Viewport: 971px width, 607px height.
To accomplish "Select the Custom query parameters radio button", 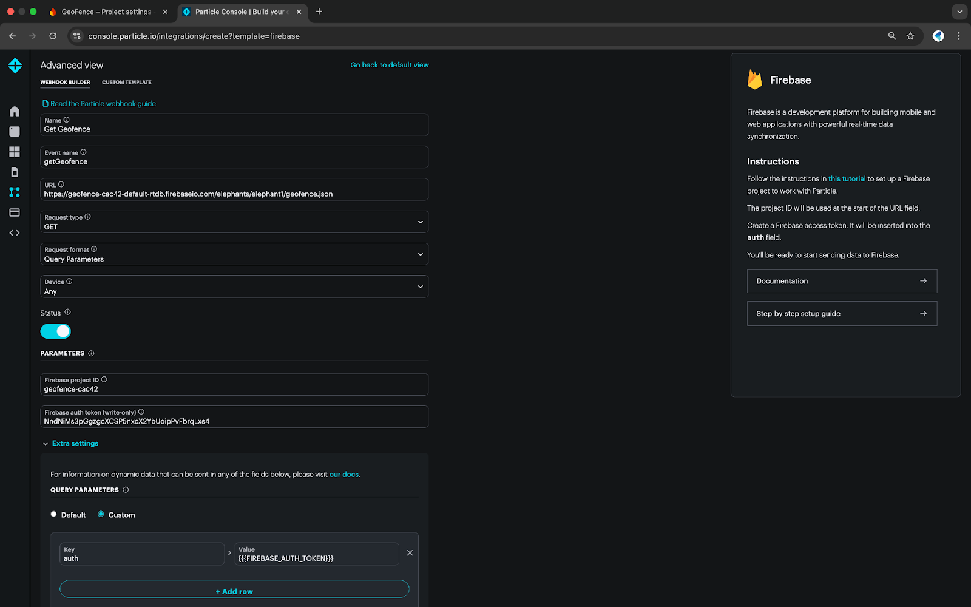I will pyautogui.click(x=101, y=514).
